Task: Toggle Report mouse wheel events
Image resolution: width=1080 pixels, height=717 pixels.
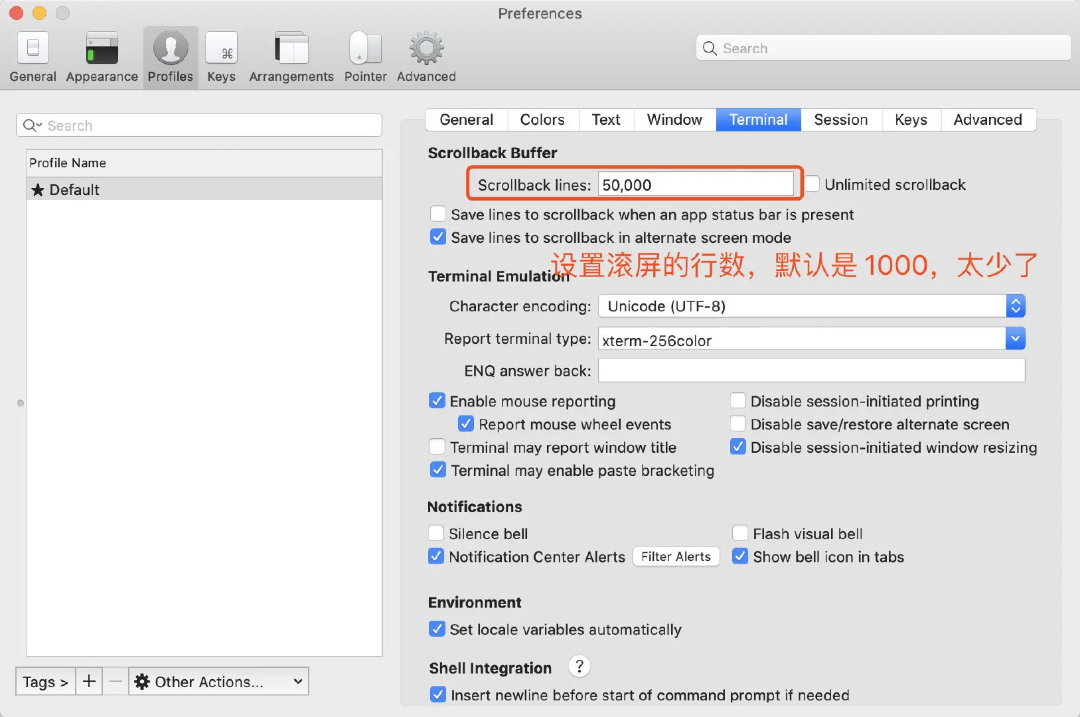Action: tap(466, 424)
